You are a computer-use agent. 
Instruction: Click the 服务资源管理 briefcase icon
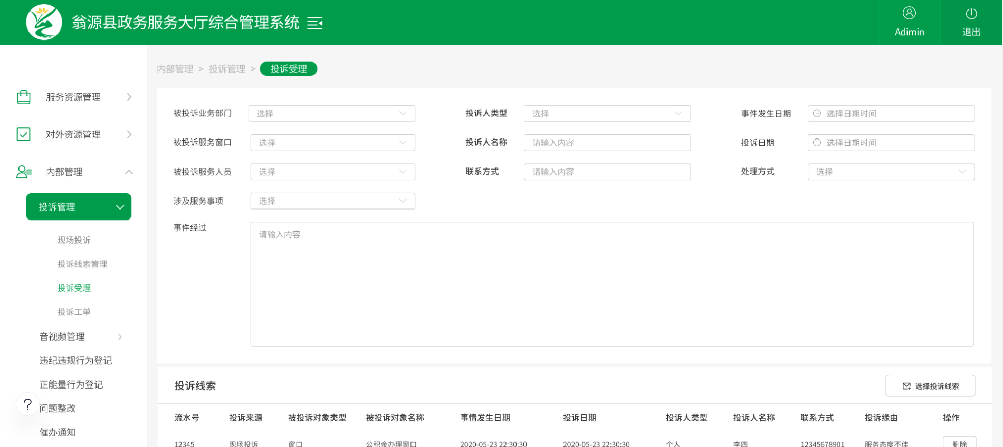24,97
